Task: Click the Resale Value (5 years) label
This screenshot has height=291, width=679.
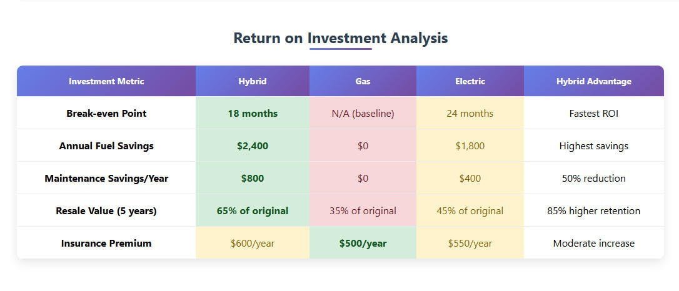Action: click(x=106, y=211)
